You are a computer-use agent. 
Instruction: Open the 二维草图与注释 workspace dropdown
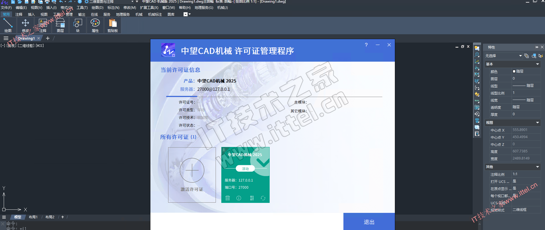109,2
